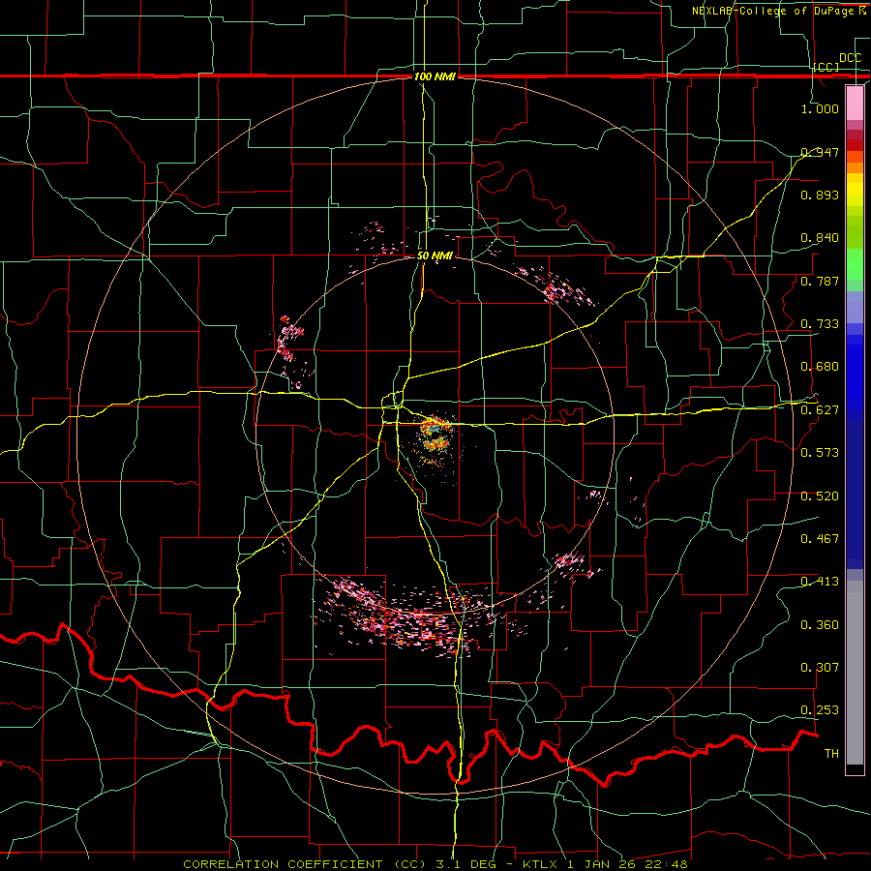871x871 pixels.
Task: Click the 50 NMI range ring label
Action: pyautogui.click(x=435, y=255)
